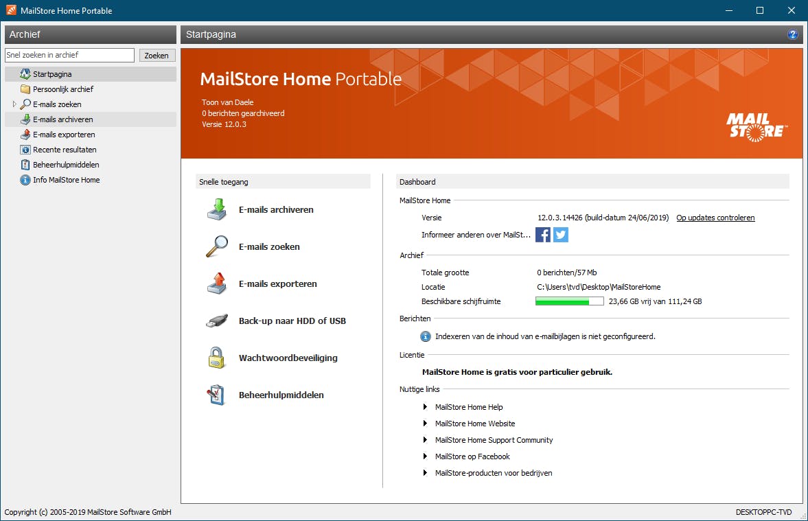The width and height of the screenshot is (808, 521).
Task: Select E-mails exporteren in the sidebar
Action: 64,135
